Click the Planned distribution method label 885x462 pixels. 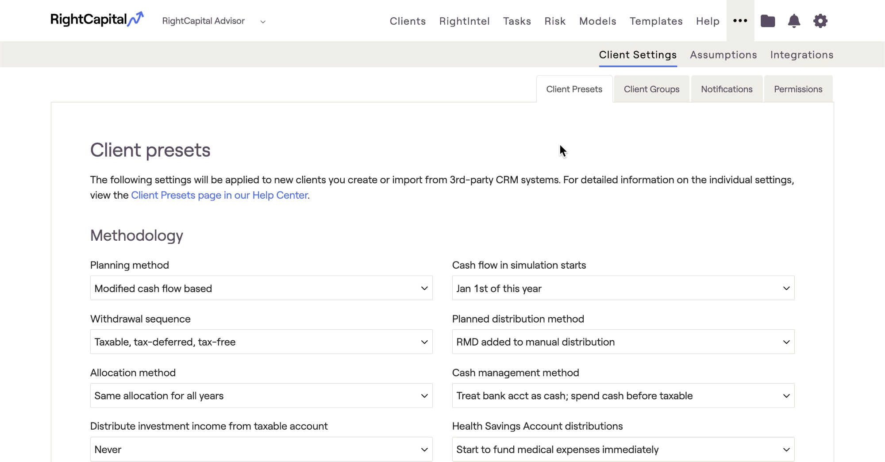click(518, 319)
